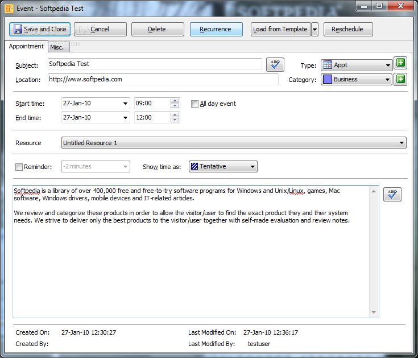Increase start time with up spinner
418x358 pixels.
175,101
